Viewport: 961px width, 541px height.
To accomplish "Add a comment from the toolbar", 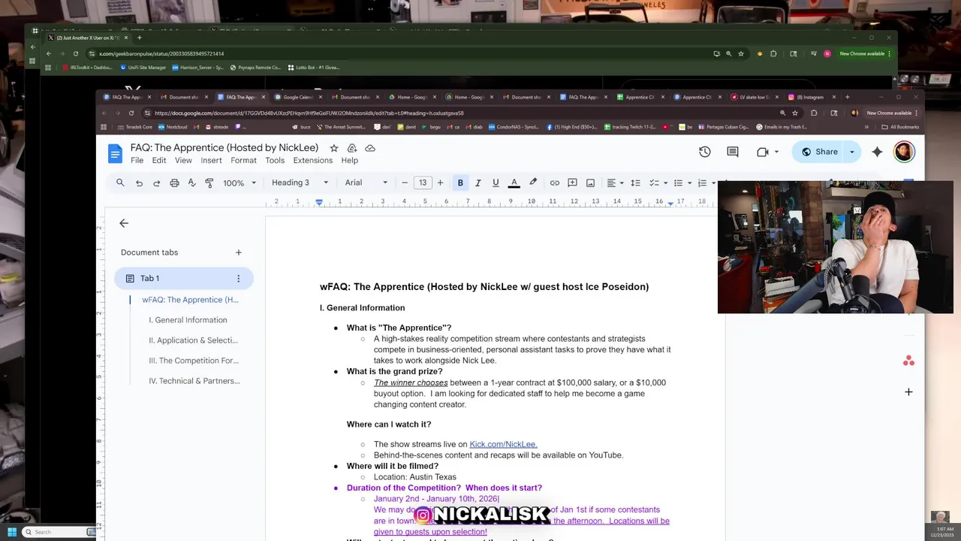I will click(x=572, y=183).
